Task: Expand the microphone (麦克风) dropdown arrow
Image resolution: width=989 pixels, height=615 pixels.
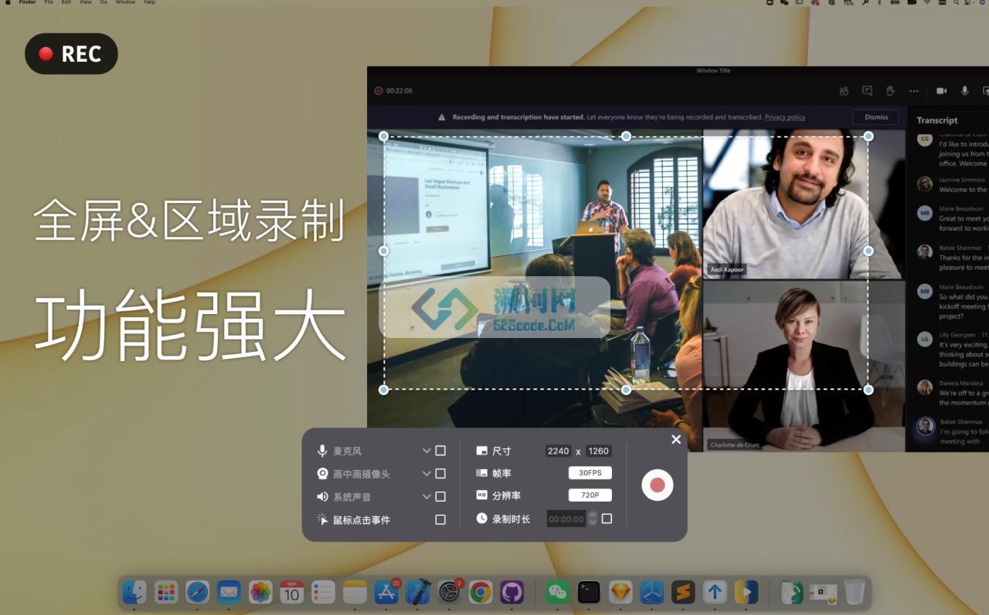Action: click(x=427, y=451)
